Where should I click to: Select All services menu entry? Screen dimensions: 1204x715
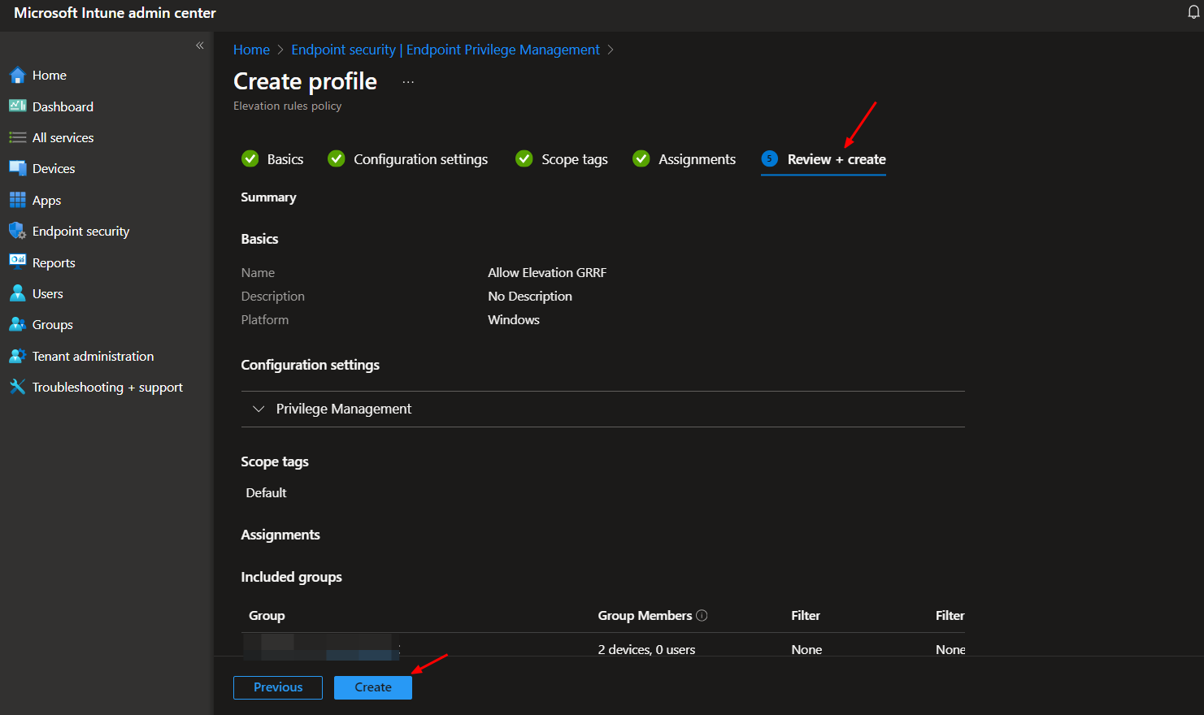[63, 138]
